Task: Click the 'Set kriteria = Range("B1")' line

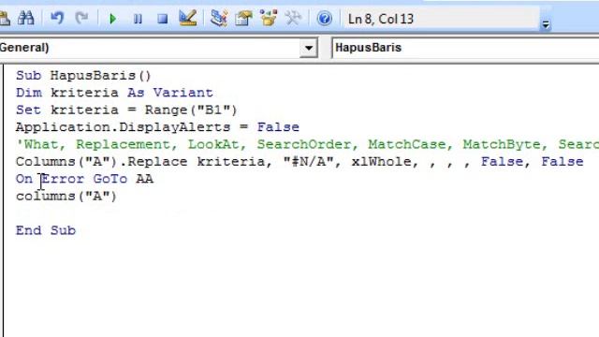Action: (x=126, y=110)
